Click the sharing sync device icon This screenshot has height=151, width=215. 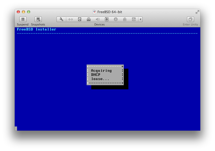(x=134, y=20)
